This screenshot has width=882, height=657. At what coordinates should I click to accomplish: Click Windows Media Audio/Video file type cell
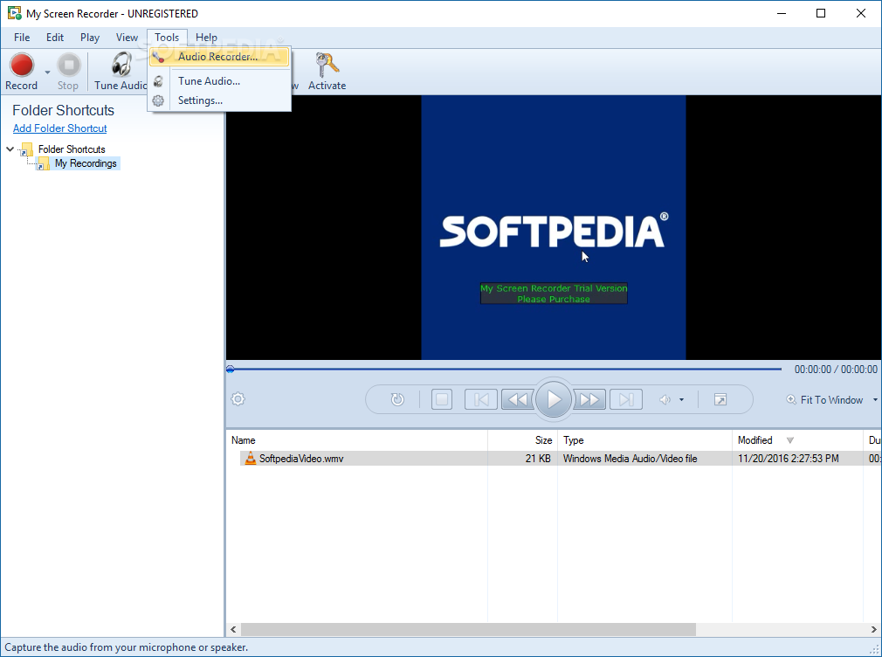(x=630, y=459)
